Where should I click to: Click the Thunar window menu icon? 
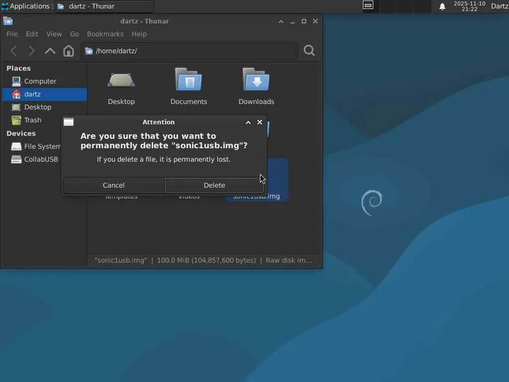coord(8,21)
